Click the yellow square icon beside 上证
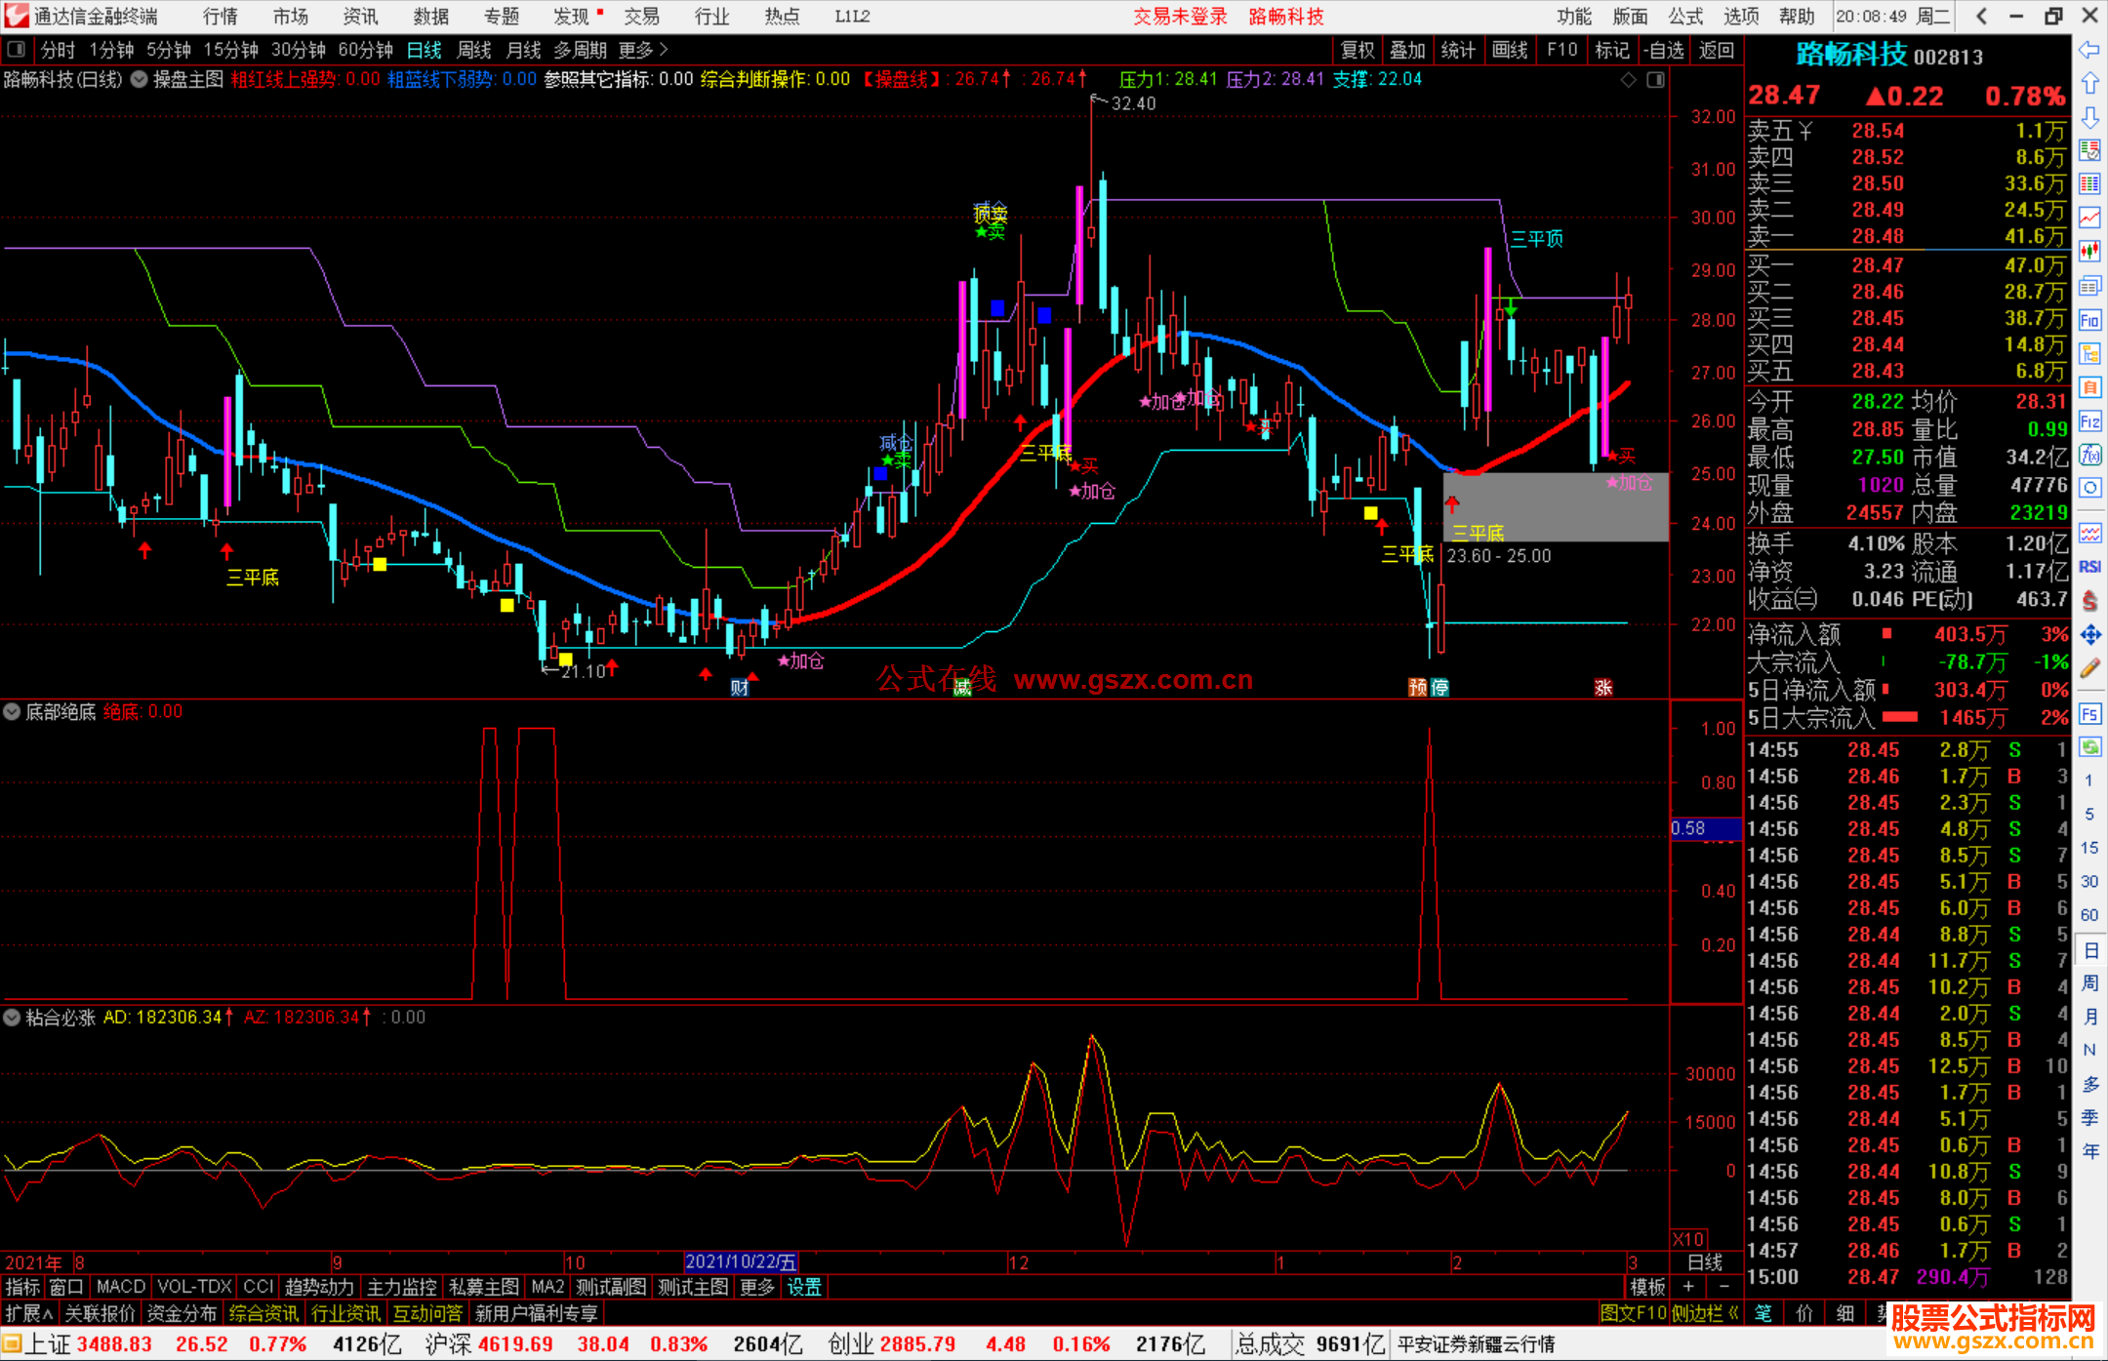The image size is (2108, 1361). pyautogui.click(x=12, y=1344)
